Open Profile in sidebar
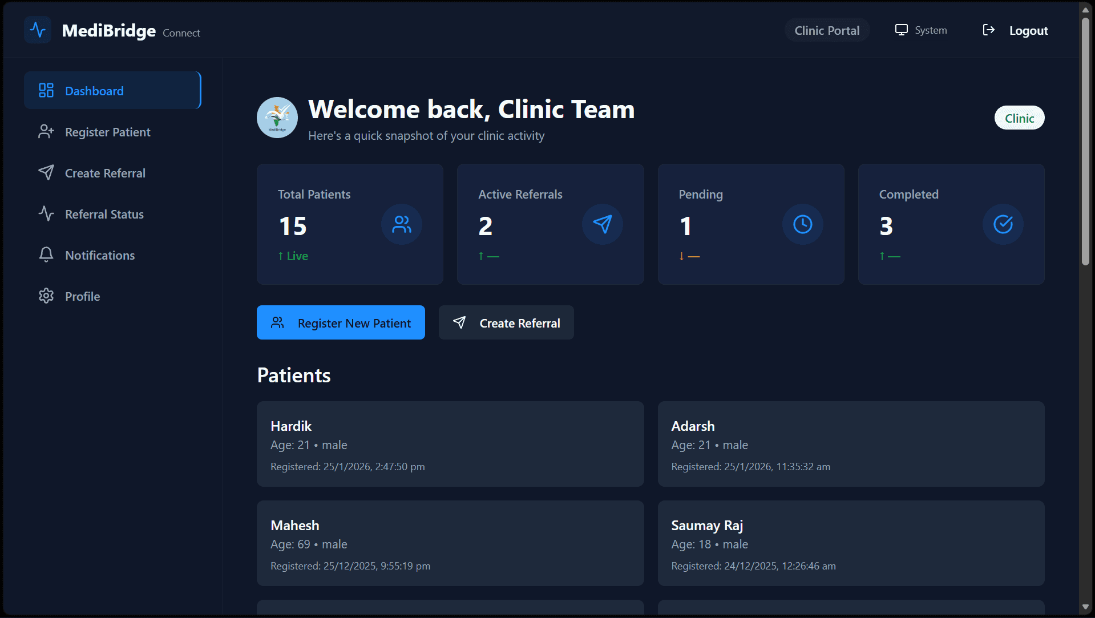The width and height of the screenshot is (1095, 618). coord(112,296)
